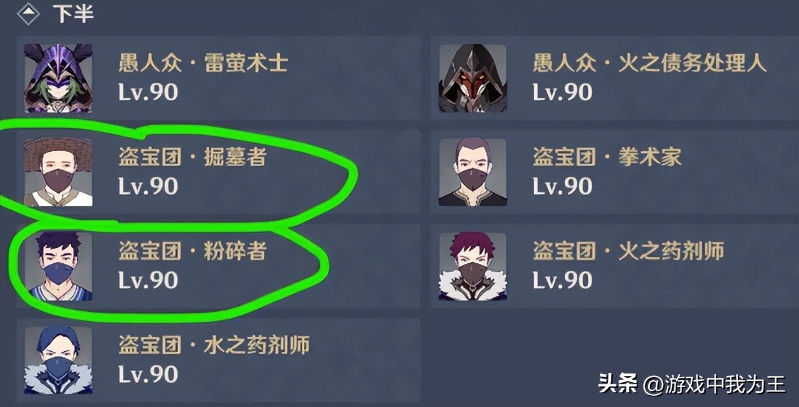The image size is (799, 407).
Task: Open the 愚人众·雷萤术士 name text
Action: [x=203, y=63]
